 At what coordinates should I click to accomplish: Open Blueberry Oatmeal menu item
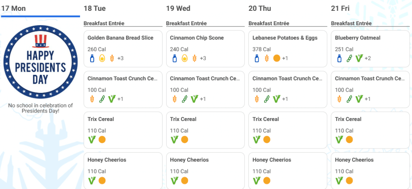coord(370,48)
